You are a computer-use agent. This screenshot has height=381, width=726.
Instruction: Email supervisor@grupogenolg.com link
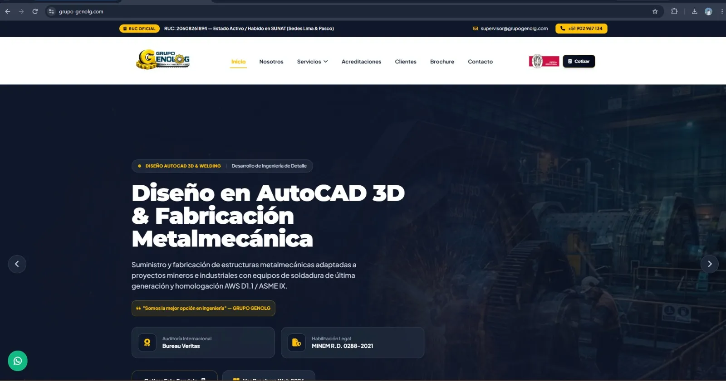(510, 29)
